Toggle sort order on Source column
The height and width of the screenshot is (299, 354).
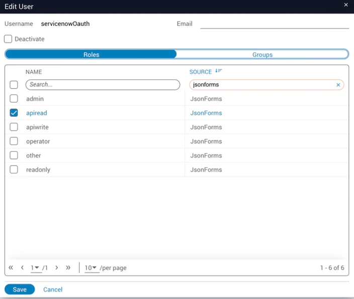(x=219, y=72)
